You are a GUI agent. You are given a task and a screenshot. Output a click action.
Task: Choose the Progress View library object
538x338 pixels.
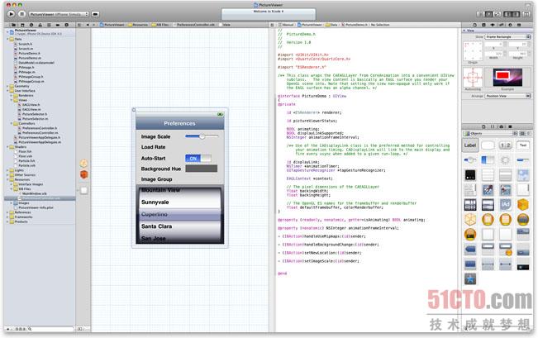tap(523, 159)
